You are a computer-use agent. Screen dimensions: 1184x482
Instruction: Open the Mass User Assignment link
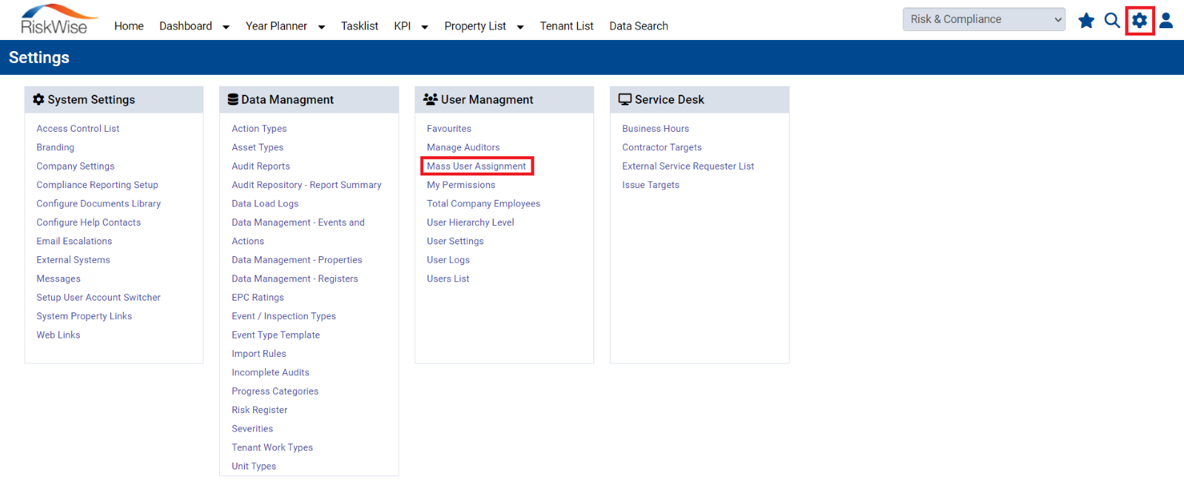tap(477, 167)
